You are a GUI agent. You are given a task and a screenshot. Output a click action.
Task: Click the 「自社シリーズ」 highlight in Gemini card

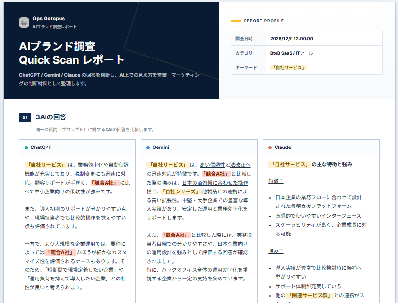[181, 191]
